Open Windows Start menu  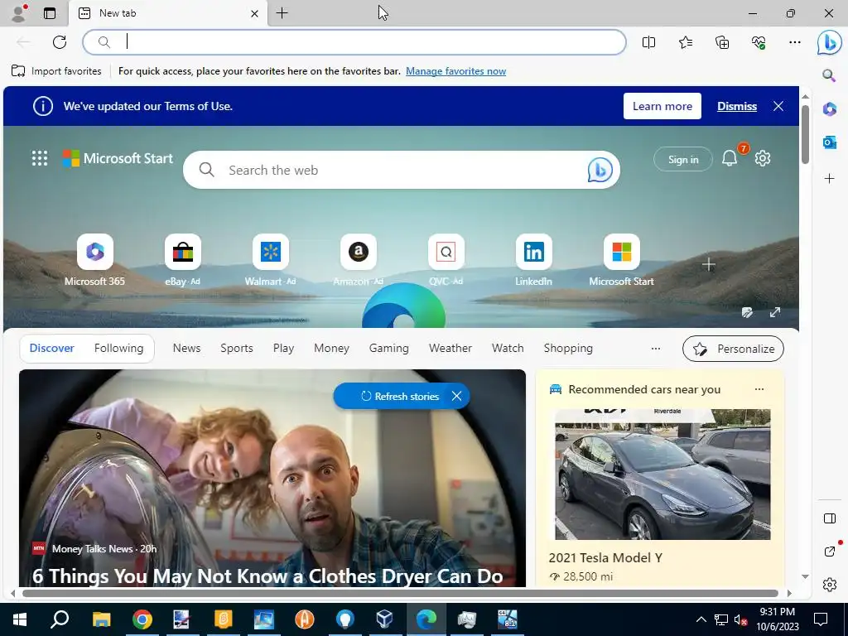[x=20, y=619]
